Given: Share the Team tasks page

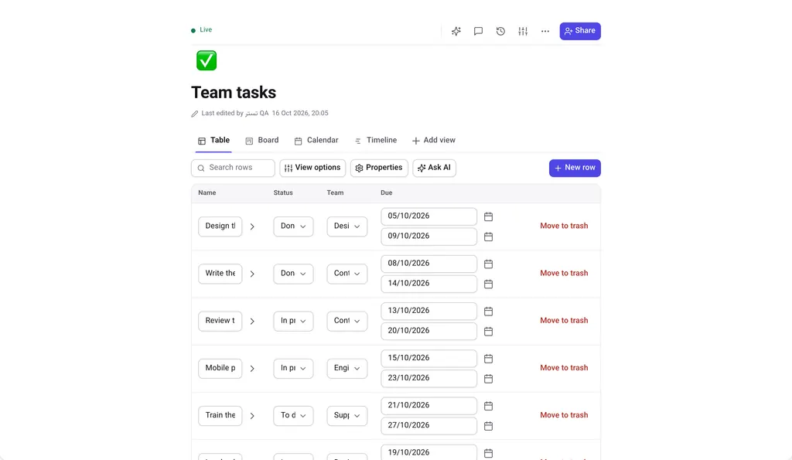Looking at the screenshot, I should coord(580,31).
